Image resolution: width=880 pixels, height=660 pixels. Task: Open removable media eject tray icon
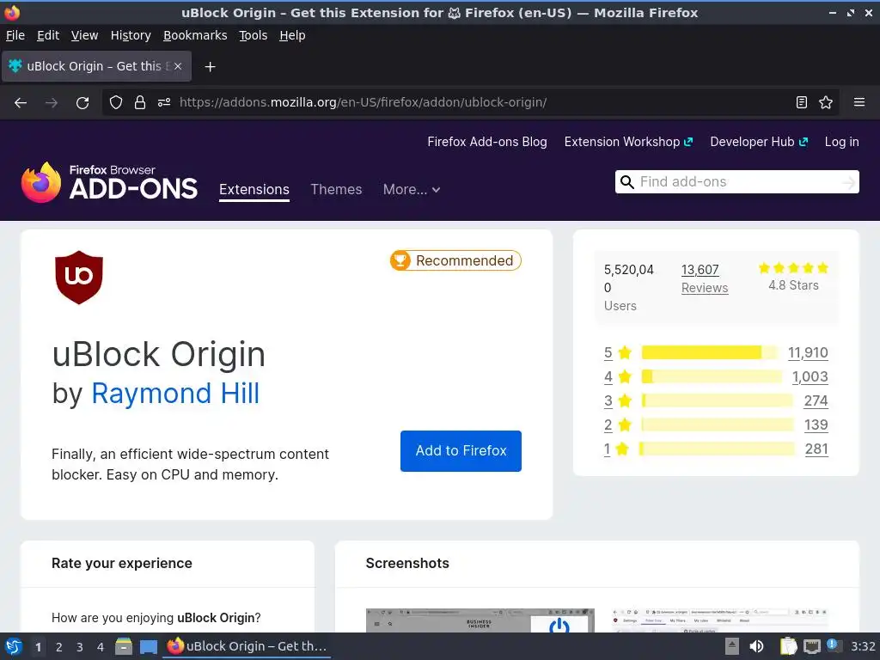coord(731,646)
